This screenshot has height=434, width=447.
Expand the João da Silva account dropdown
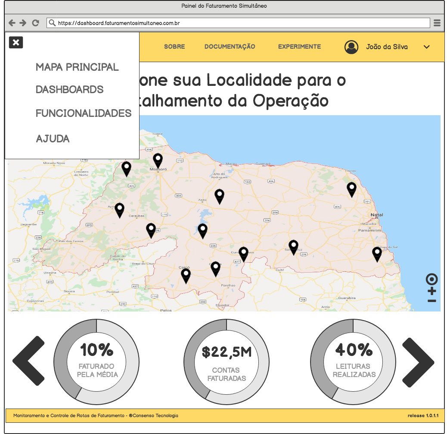[426, 47]
